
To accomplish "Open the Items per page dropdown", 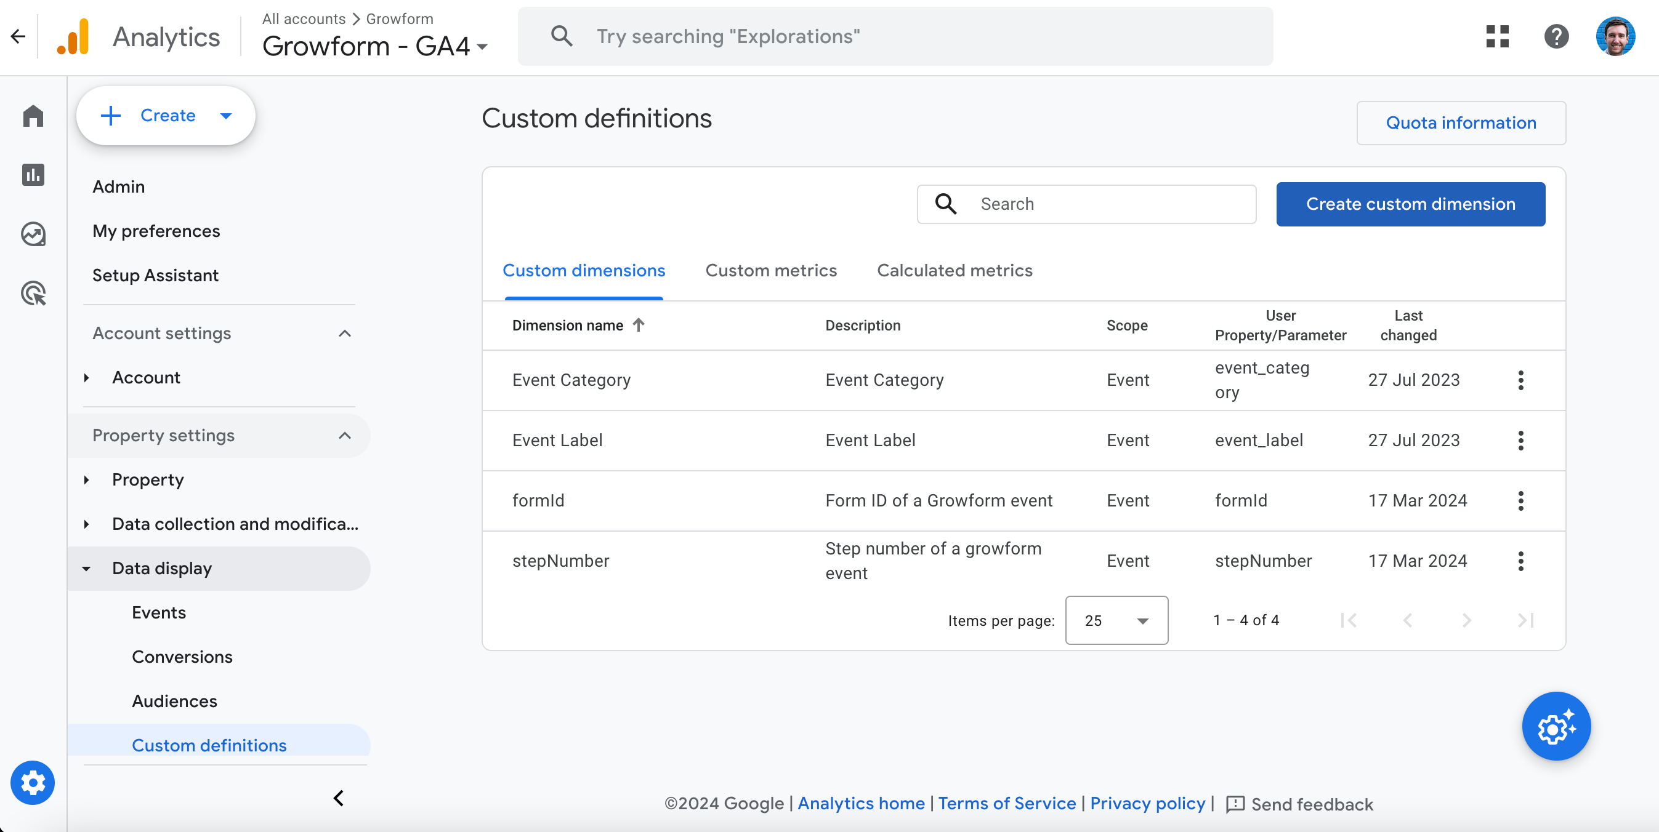I will click(x=1116, y=620).
